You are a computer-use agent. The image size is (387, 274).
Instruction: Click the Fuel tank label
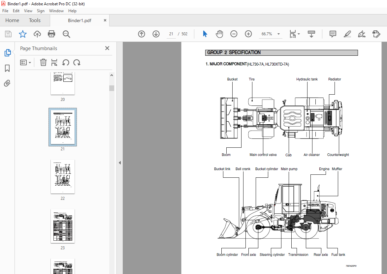pyautogui.click(x=338, y=255)
